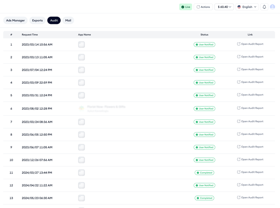Image resolution: width=280 pixels, height=208 pixels.
Task: Toggle the Live status indicator
Action: coord(186,7)
